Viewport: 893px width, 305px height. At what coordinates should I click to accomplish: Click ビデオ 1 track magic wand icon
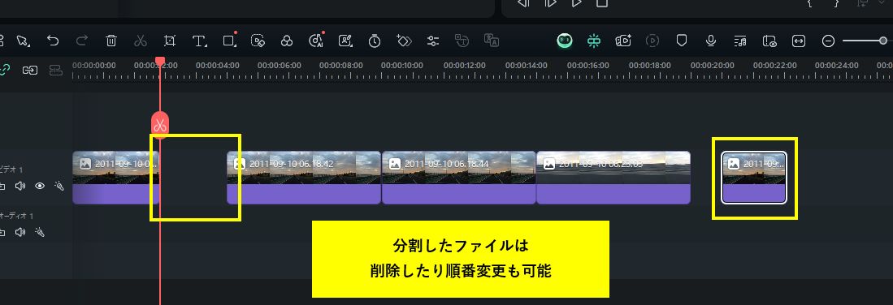point(59,186)
